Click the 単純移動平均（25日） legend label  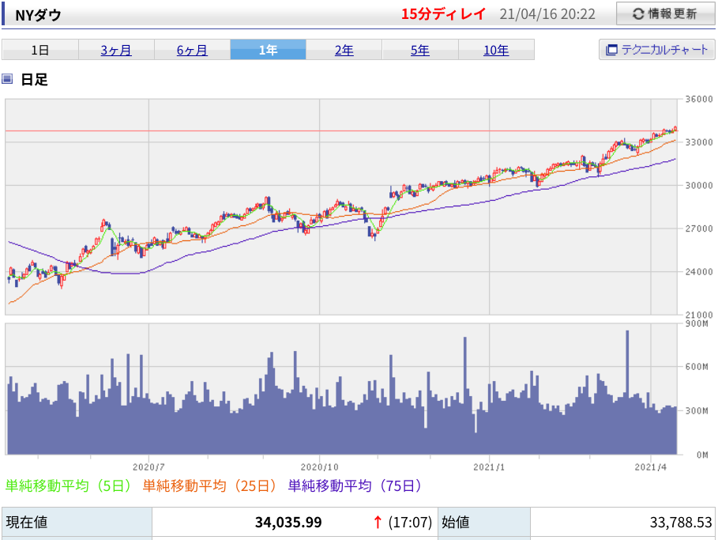coord(210,485)
